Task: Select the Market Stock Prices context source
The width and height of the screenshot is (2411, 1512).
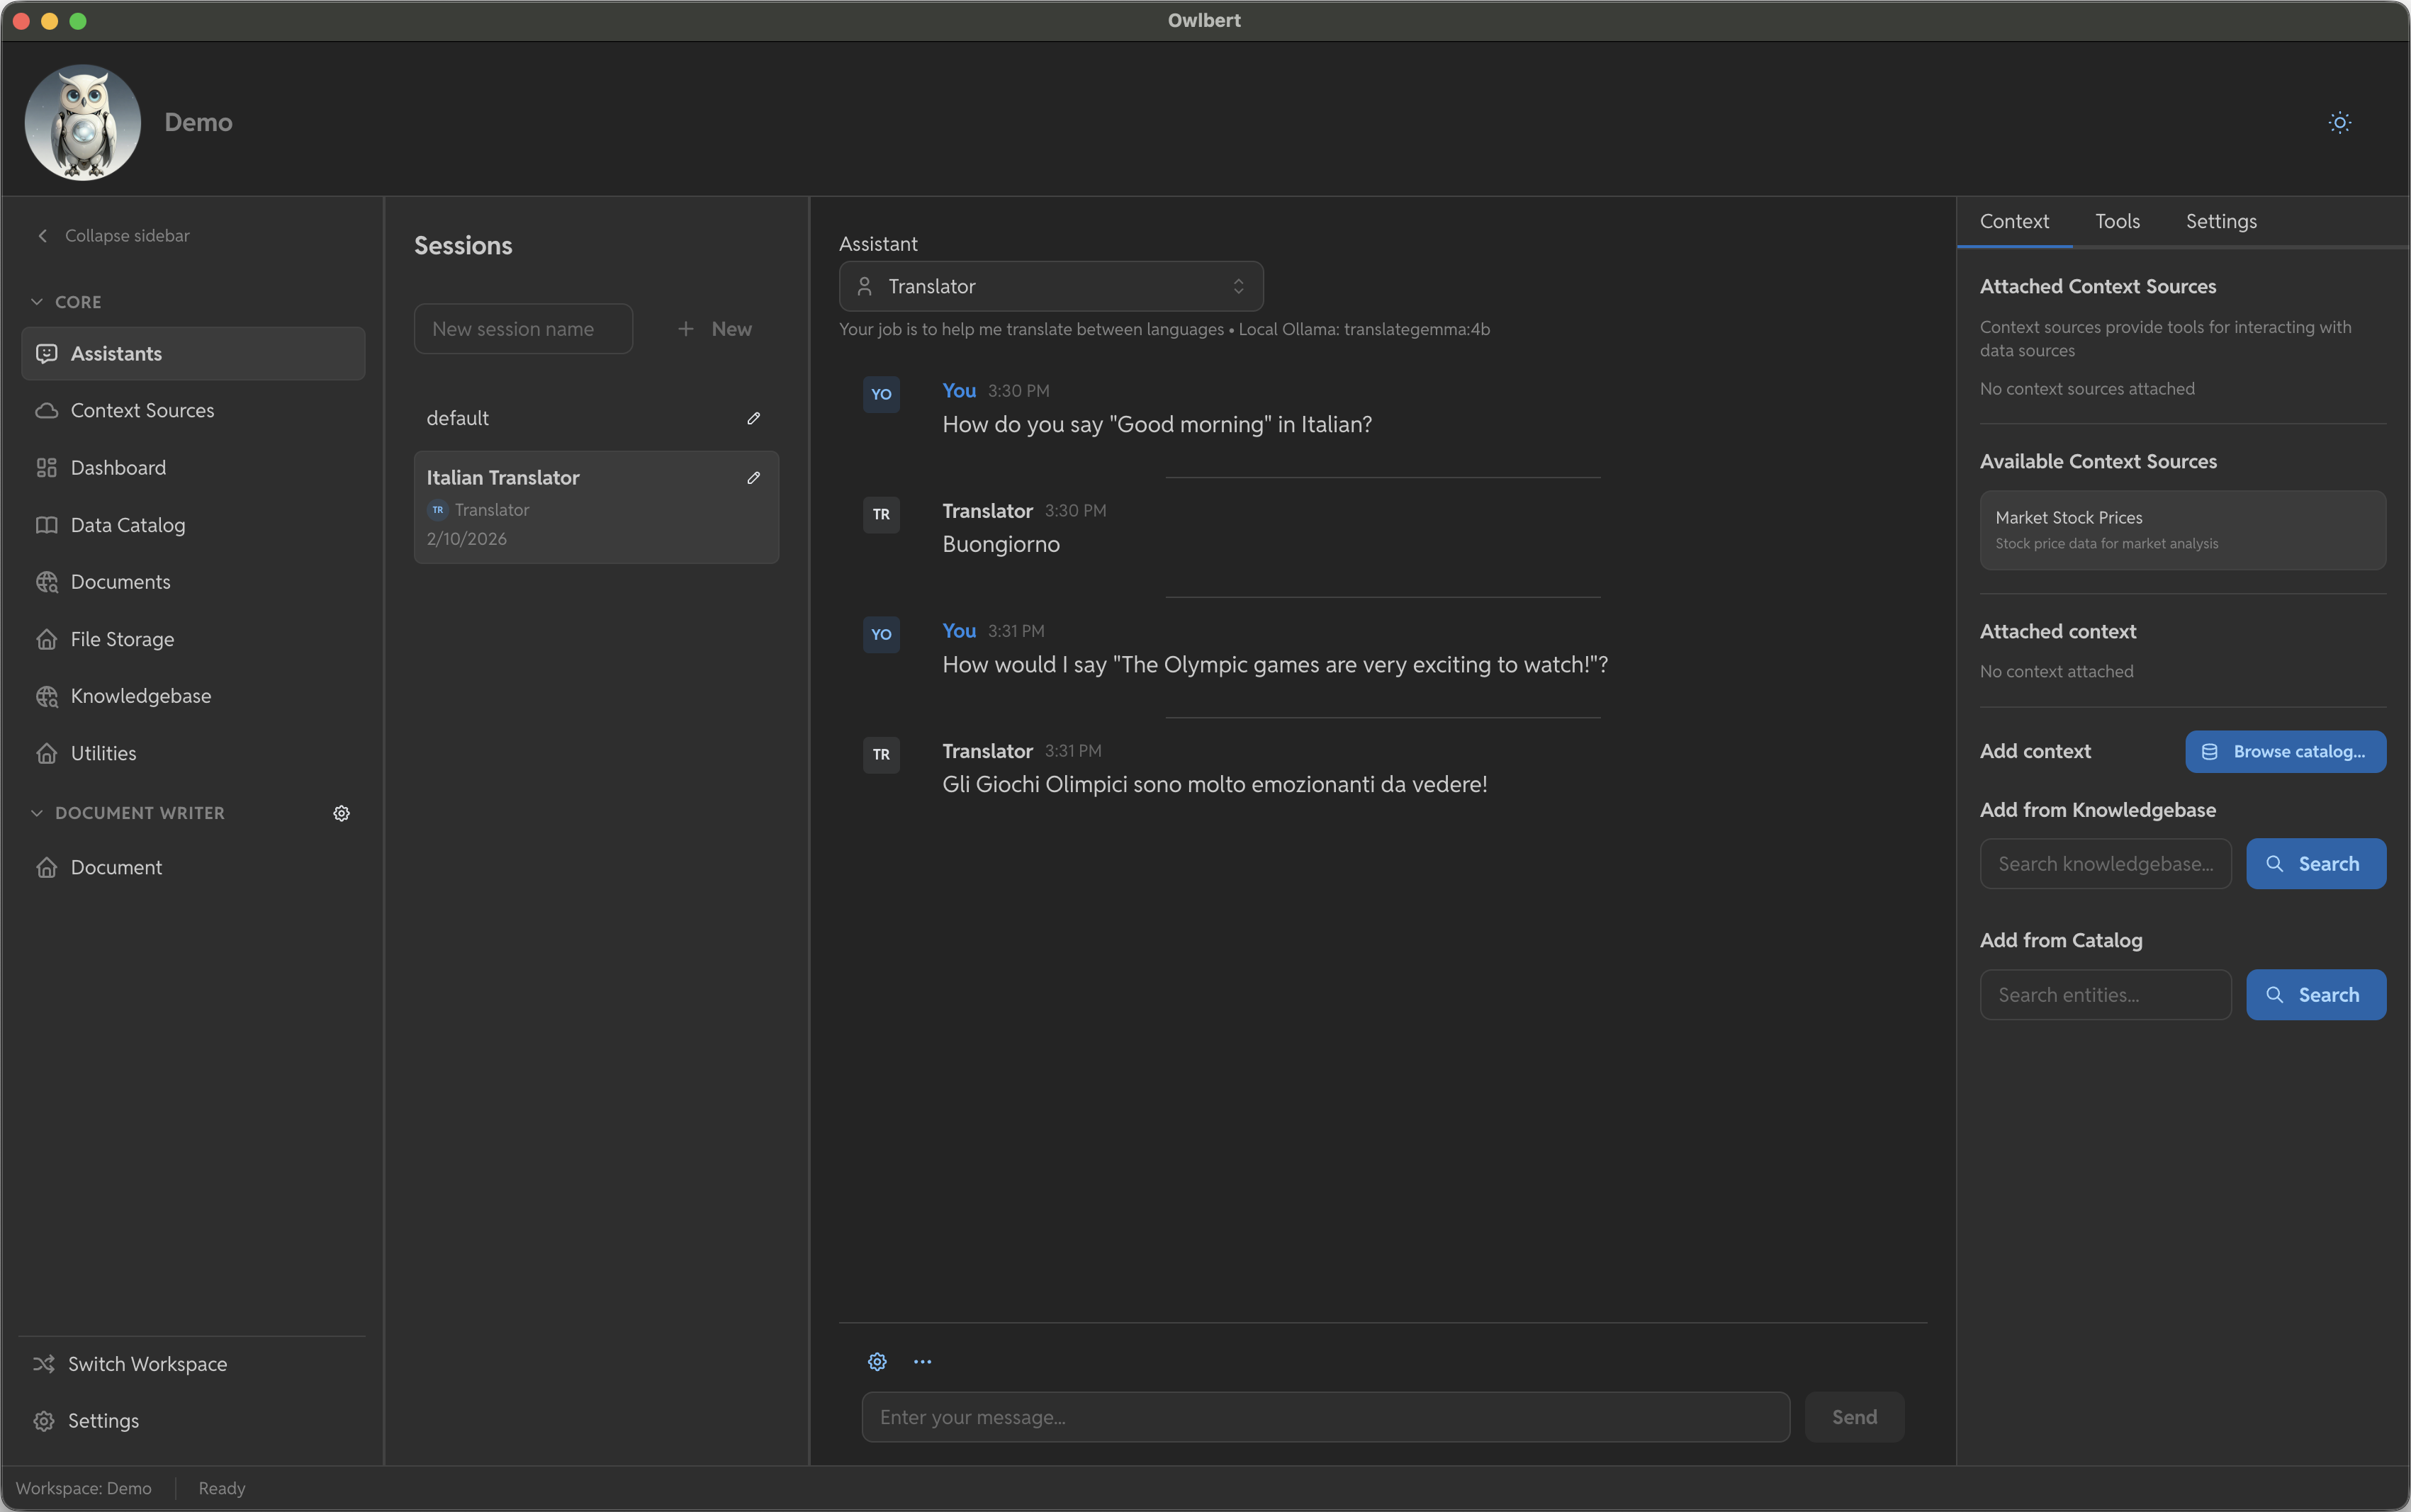Action: [2182, 530]
